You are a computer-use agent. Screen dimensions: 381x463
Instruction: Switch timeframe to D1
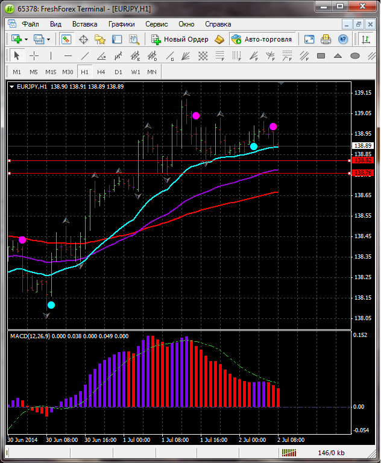118,72
